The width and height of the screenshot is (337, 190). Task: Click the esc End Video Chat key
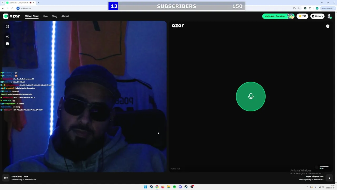coord(6,178)
